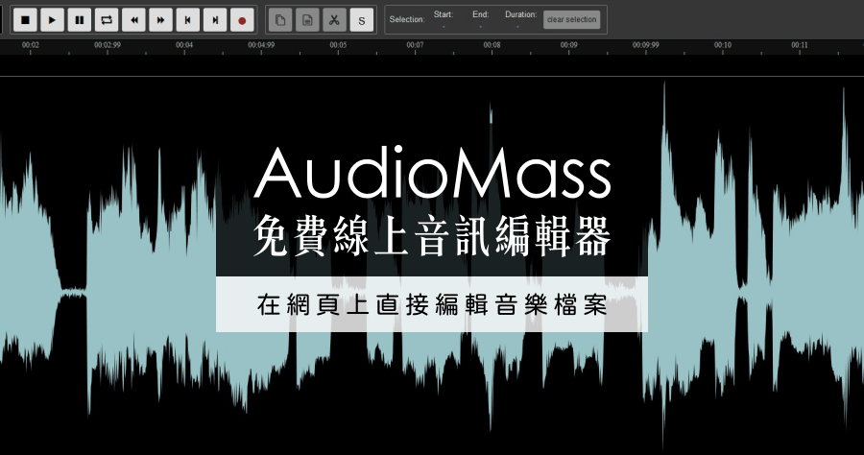Play the audio track

tap(52, 20)
